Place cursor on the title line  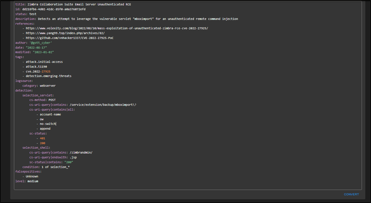coord(79,5)
